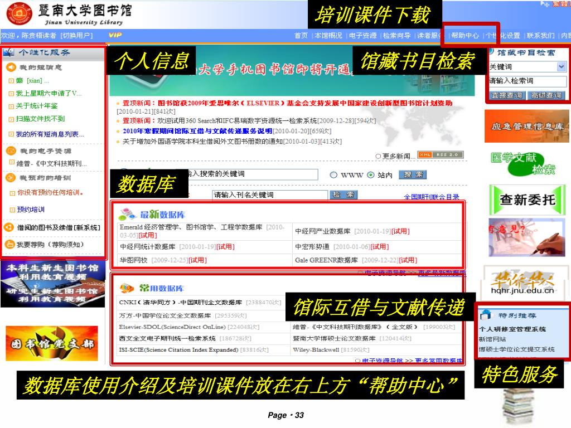Open Emerald 经济管理学 database link
The height and width of the screenshot is (428, 571).
pyautogui.click(x=191, y=227)
